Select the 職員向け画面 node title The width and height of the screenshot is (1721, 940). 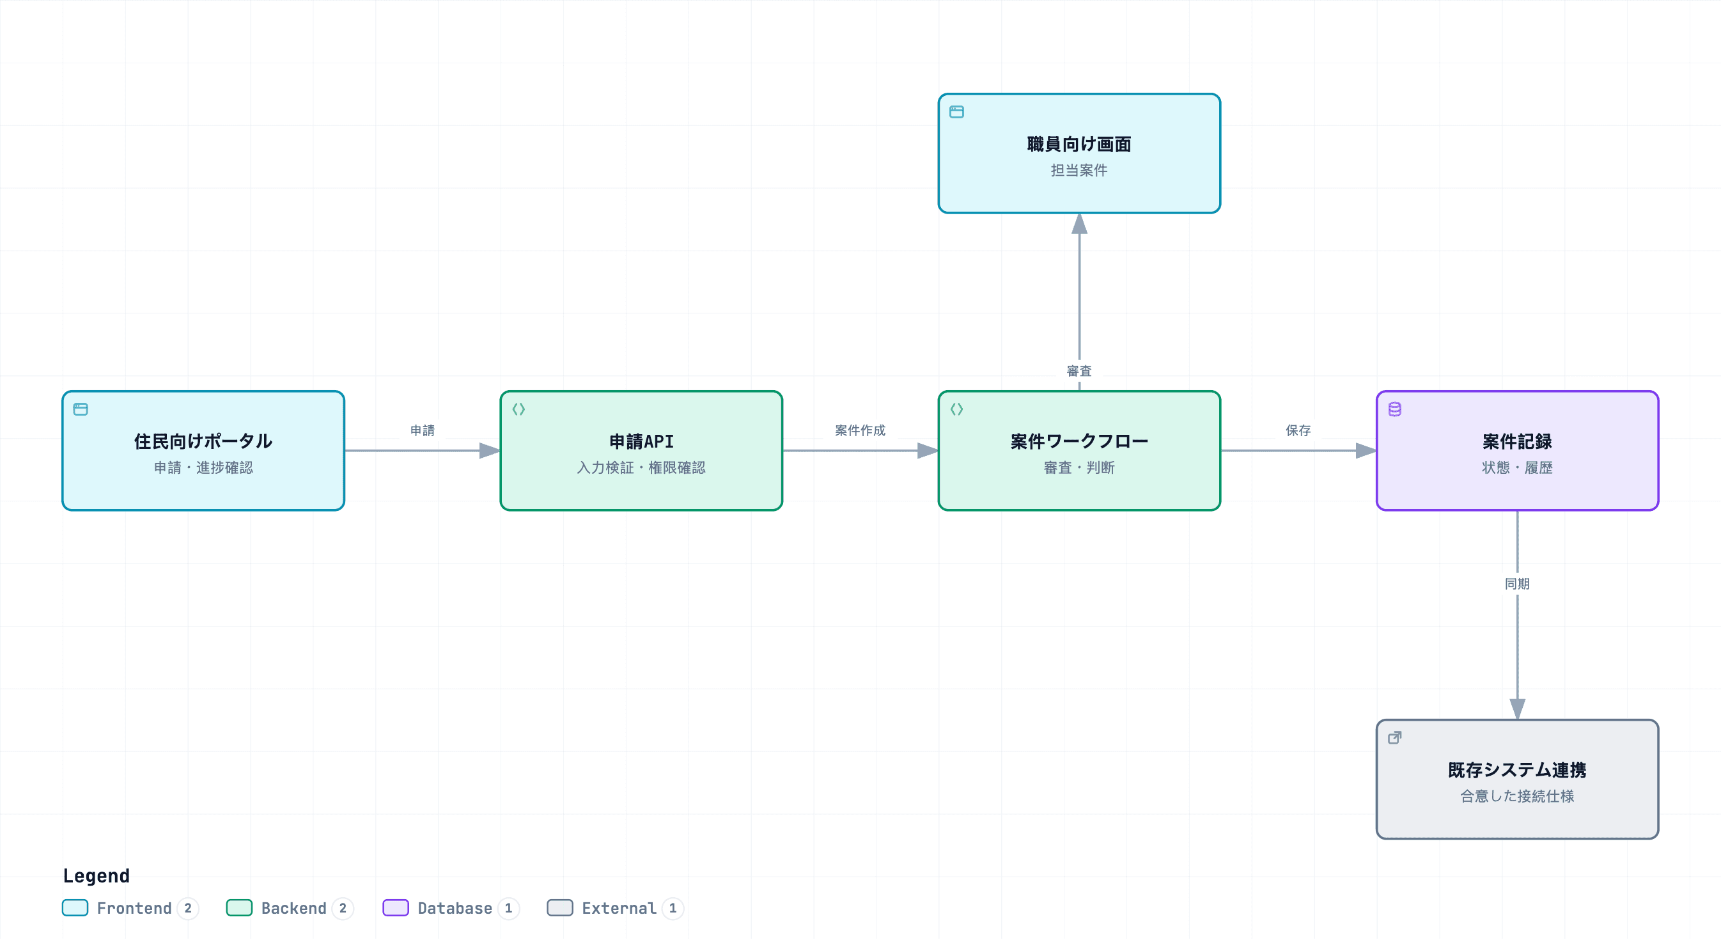point(1080,144)
